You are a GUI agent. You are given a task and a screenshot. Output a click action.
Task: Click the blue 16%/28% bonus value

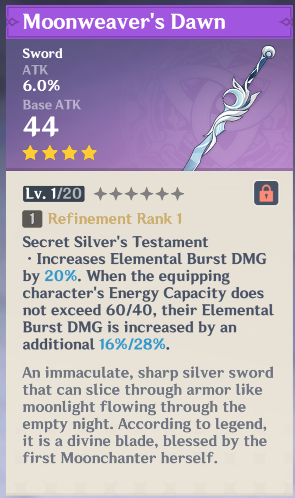point(133,344)
